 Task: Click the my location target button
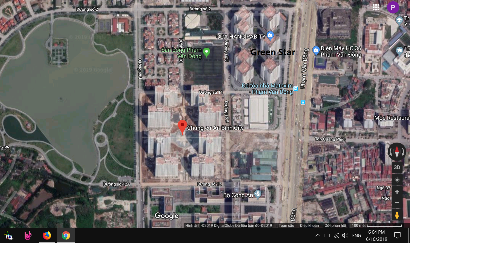click(397, 180)
